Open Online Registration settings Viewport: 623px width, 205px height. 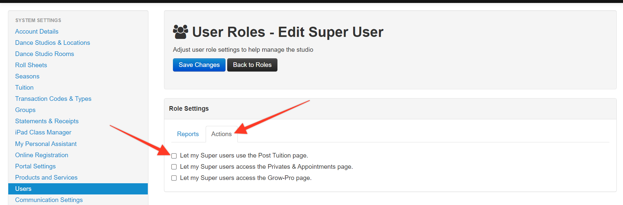pos(42,155)
